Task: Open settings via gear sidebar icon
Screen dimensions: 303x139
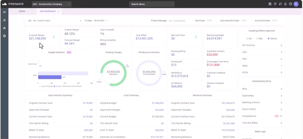Action: tap(4, 36)
